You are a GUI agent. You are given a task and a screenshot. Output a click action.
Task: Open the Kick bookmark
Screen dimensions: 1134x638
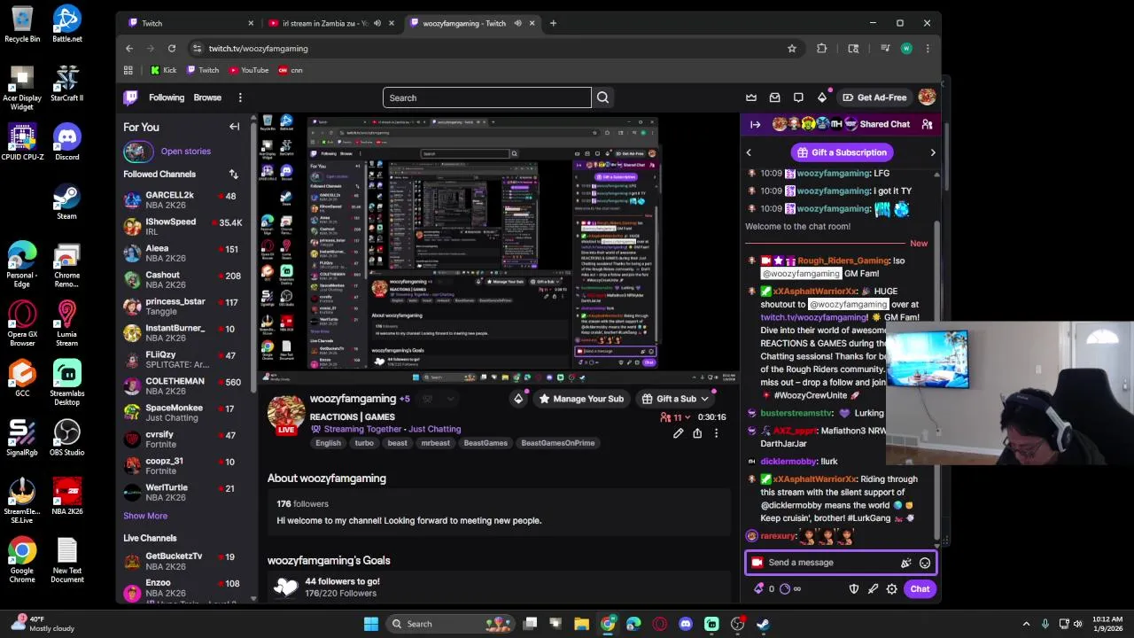(163, 70)
